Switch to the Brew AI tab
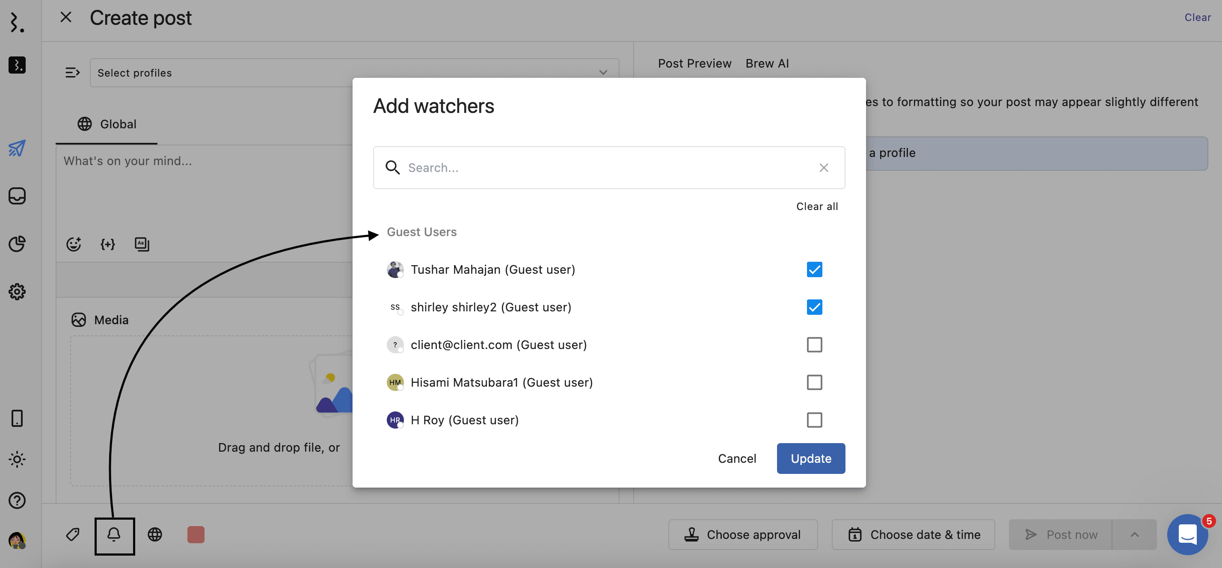This screenshot has height=568, width=1222. pos(767,63)
